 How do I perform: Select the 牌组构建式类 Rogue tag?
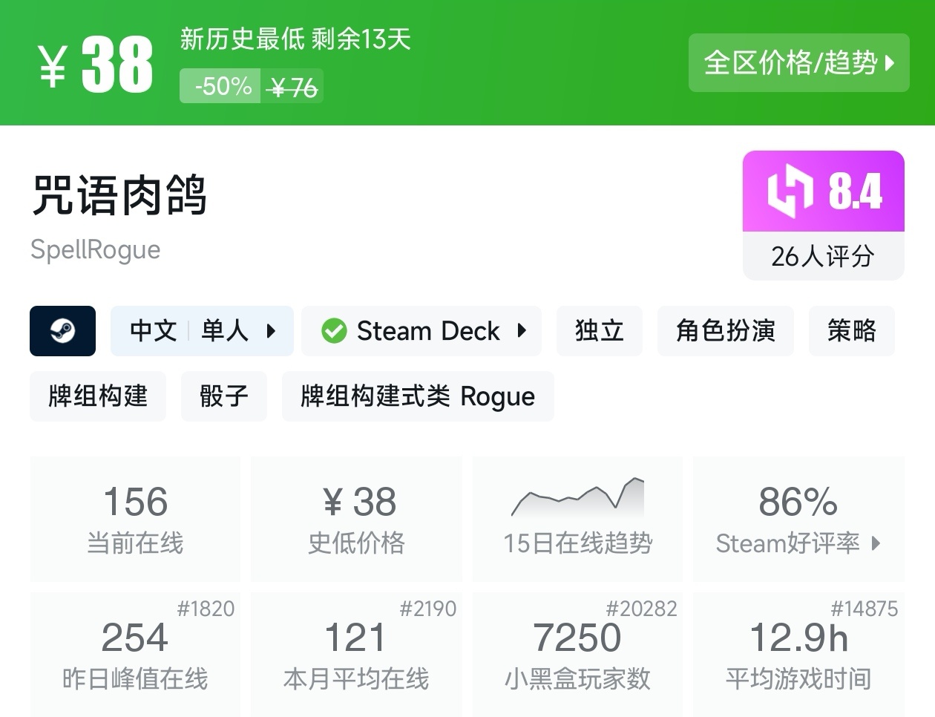tap(418, 396)
